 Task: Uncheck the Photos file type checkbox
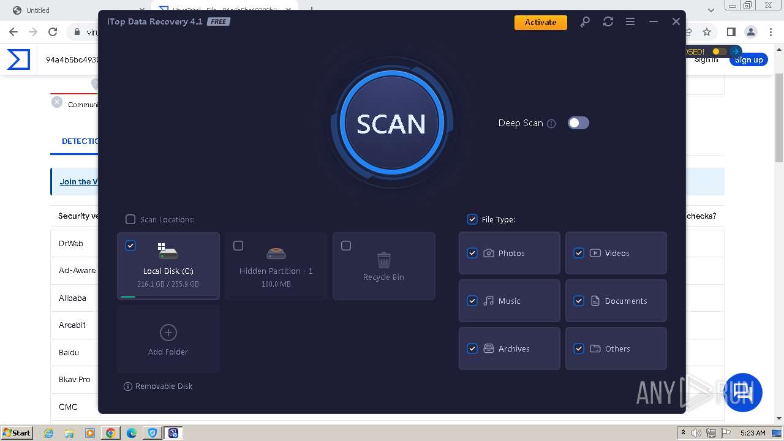pyautogui.click(x=472, y=253)
